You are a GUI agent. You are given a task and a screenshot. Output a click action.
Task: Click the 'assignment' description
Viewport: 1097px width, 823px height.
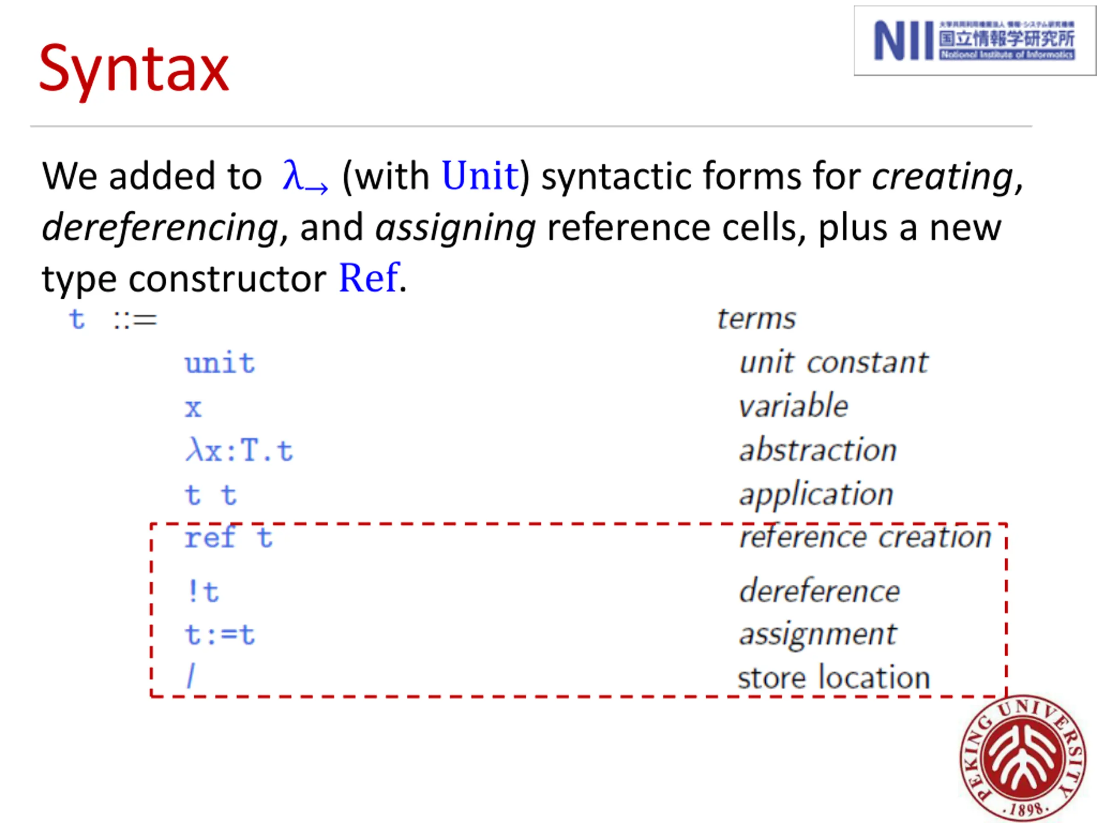pyautogui.click(x=818, y=636)
